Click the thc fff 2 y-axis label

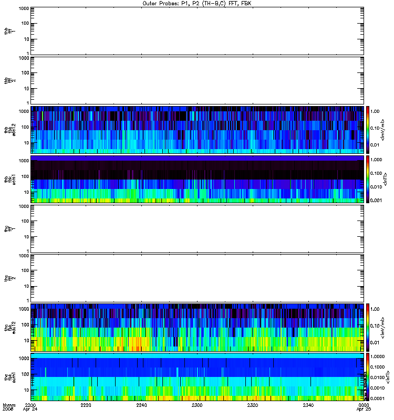coord(9,278)
